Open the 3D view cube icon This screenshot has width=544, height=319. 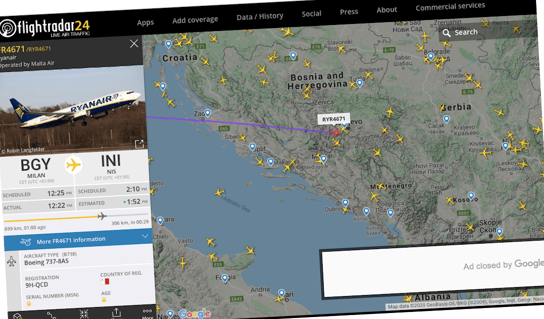[17, 317]
